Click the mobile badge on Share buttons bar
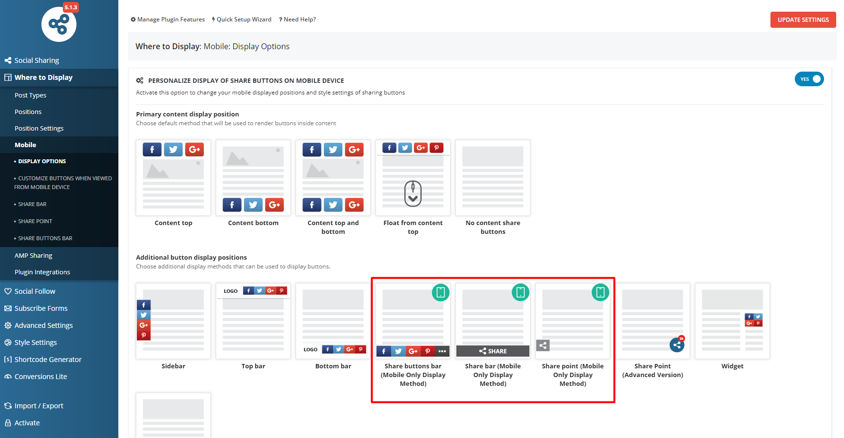The width and height of the screenshot is (844, 438). point(441,292)
